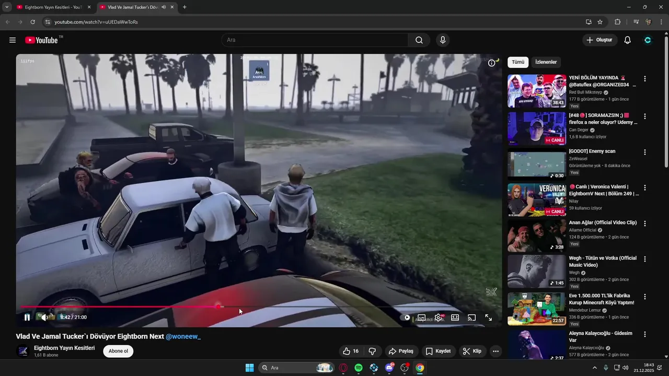Dislike the video with thumbs down
Screen dimensions: 669x376
[x=373, y=351]
